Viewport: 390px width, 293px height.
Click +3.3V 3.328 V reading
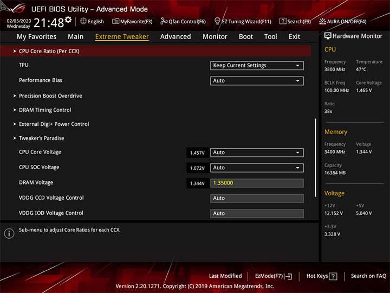click(332, 234)
